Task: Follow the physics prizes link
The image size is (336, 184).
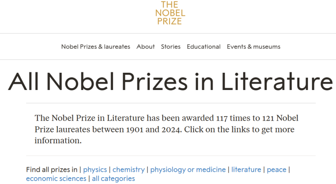Action: coord(95,170)
